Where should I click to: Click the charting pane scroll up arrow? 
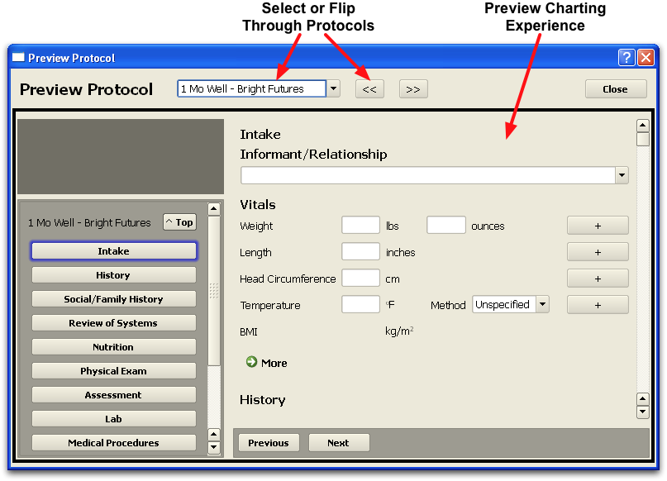642,126
